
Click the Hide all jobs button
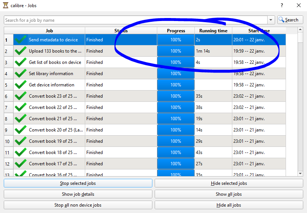(229, 205)
